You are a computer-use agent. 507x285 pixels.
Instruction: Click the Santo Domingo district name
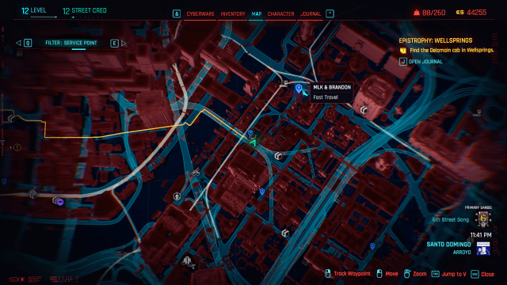tap(448, 245)
